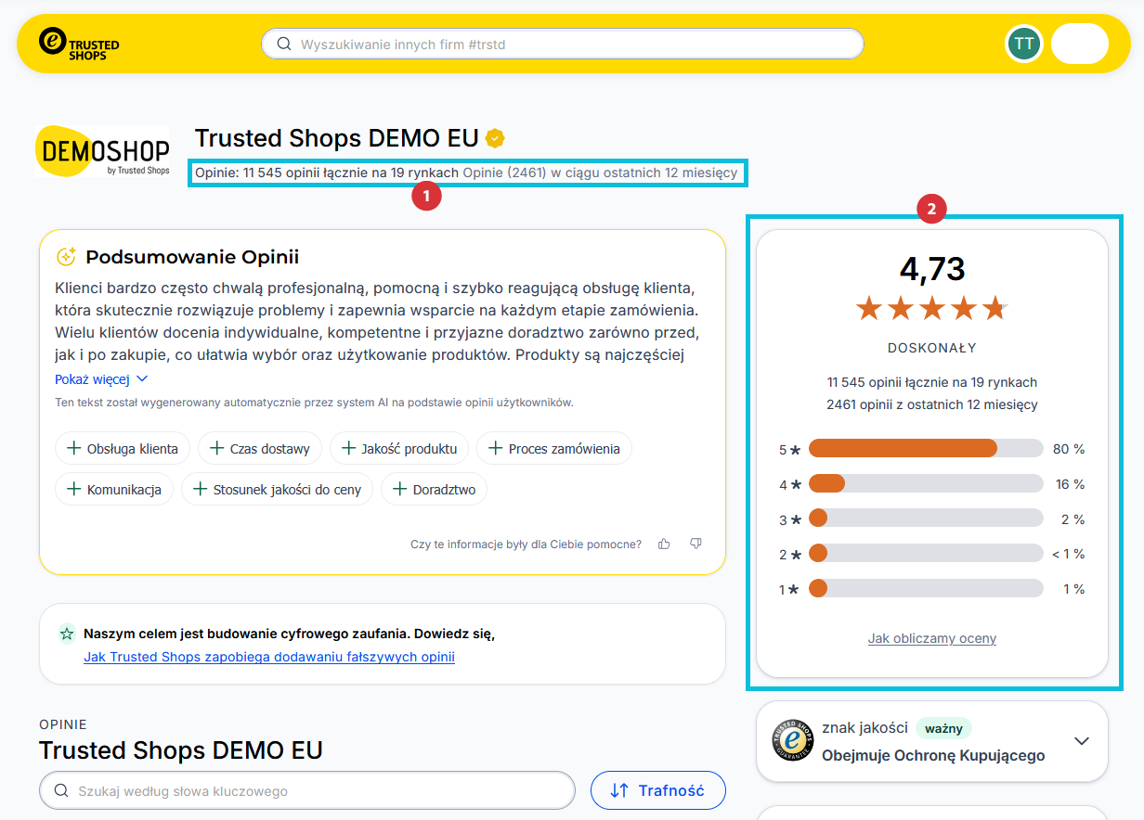Click the verified badge next to shop name

[496, 139]
